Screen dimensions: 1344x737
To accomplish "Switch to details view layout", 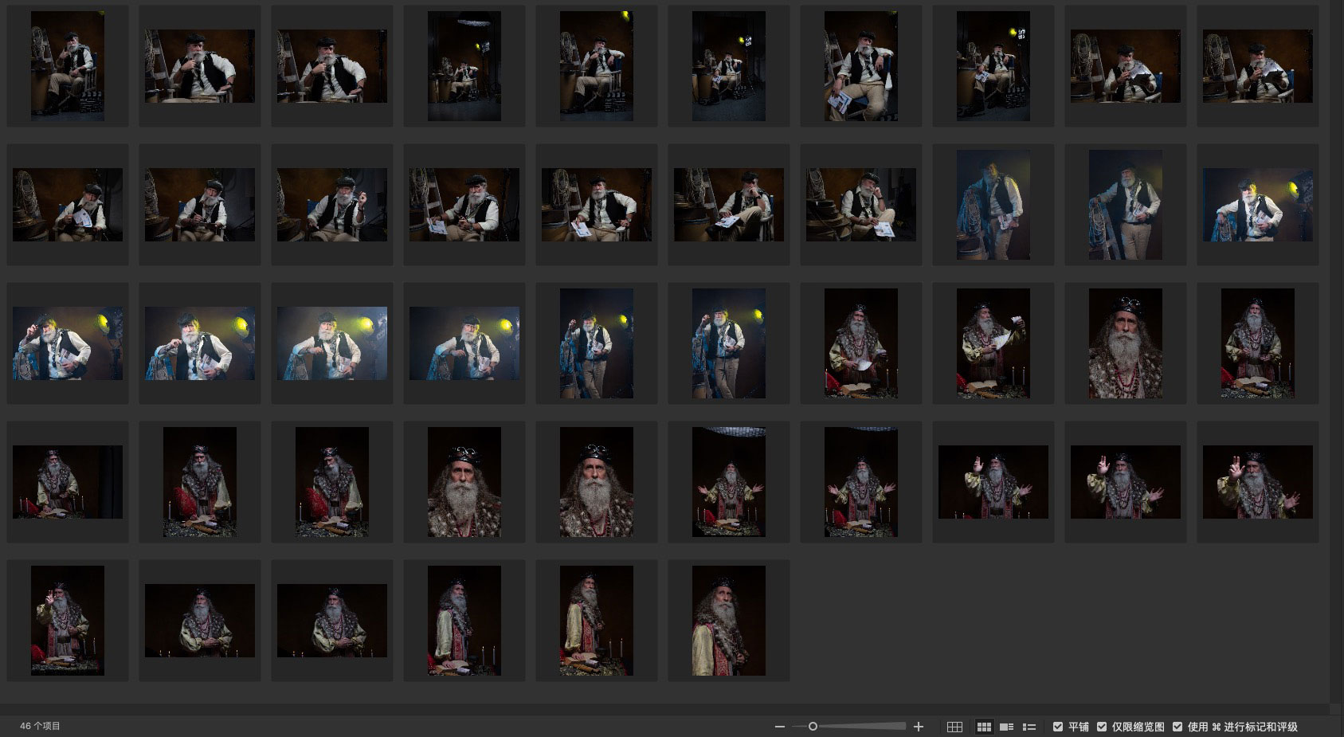I will coord(1007,727).
